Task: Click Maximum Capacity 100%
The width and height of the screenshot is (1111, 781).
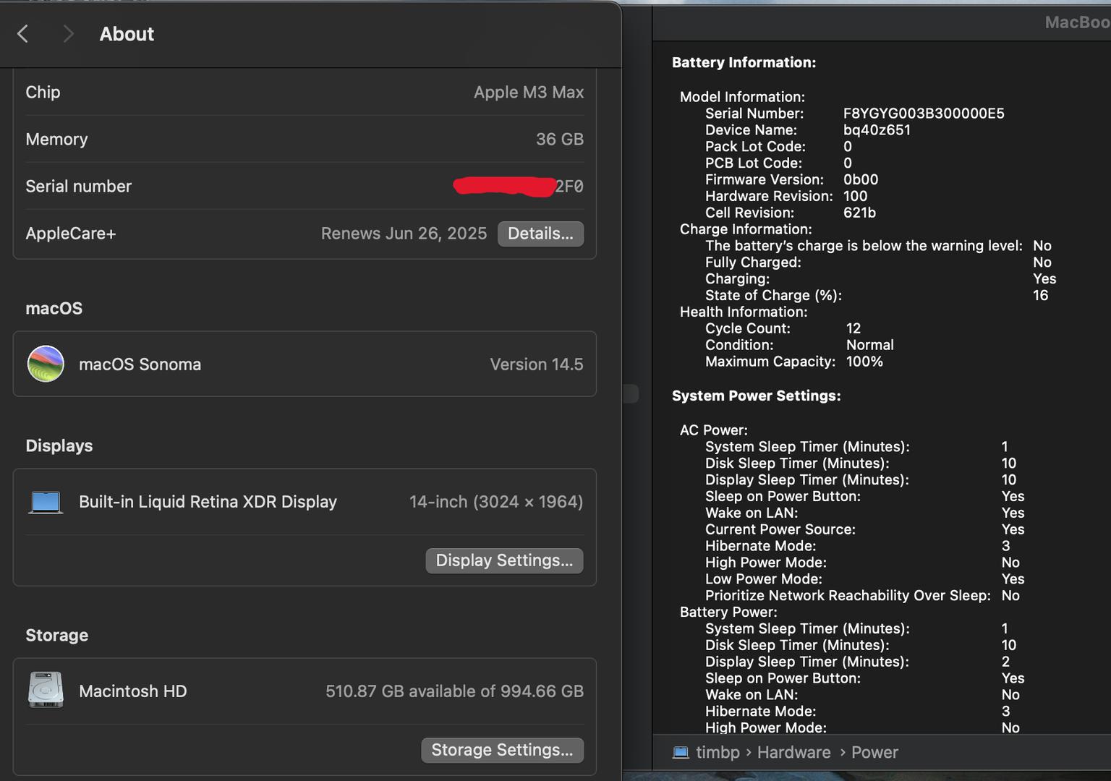Action: [x=864, y=362]
